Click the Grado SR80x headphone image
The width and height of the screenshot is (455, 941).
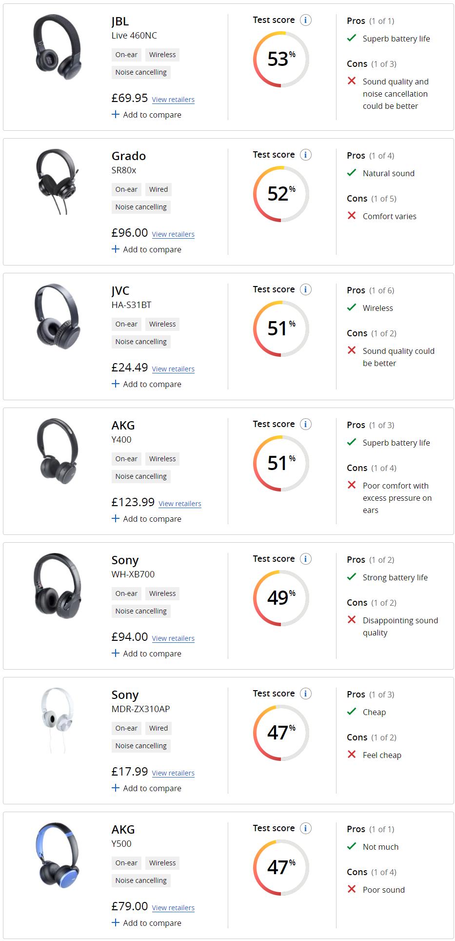57,181
